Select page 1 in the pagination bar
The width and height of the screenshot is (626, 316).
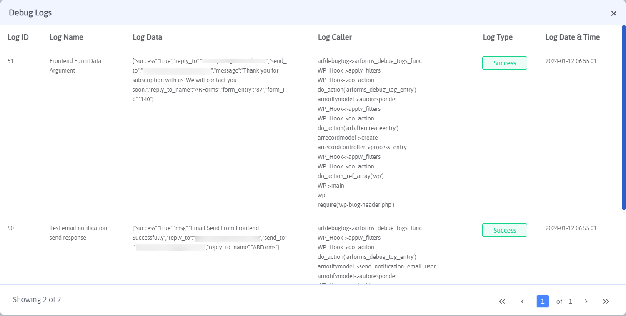tap(543, 301)
